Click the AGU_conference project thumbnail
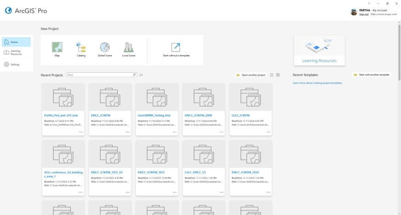Viewport: 401px width, 215px height. click(63, 154)
